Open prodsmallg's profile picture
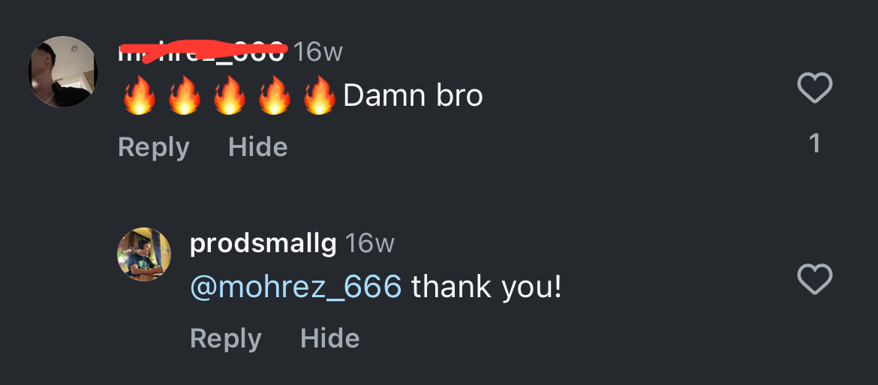Viewport: 878px width, 385px height. (144, 254)
